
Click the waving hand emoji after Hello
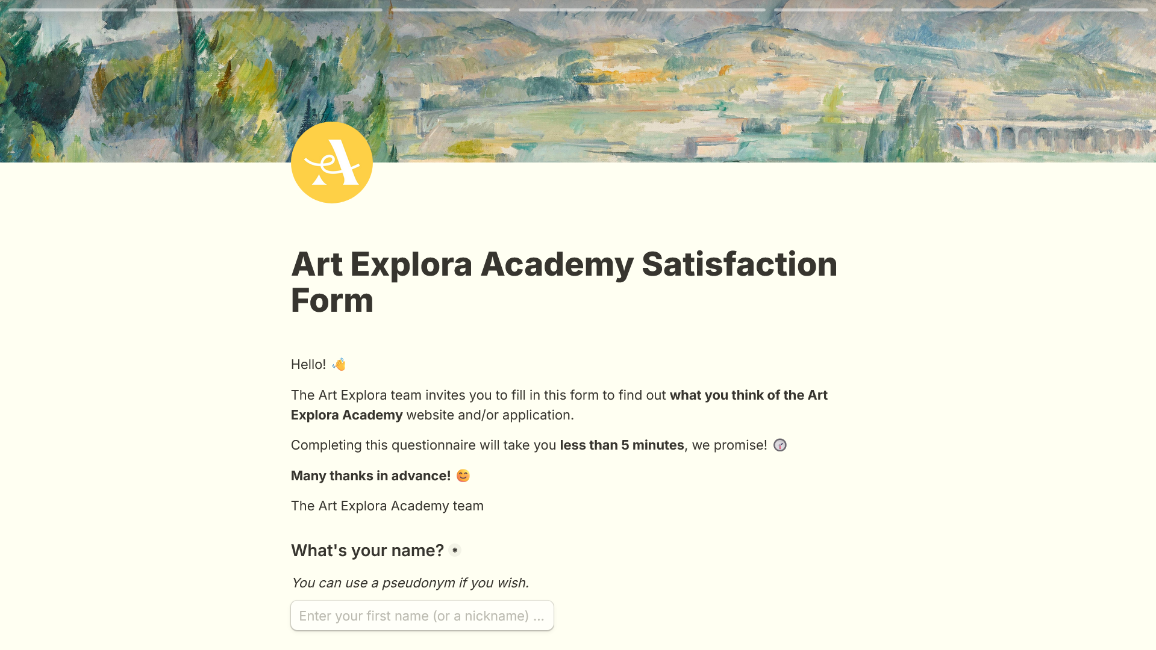(339, 365)
